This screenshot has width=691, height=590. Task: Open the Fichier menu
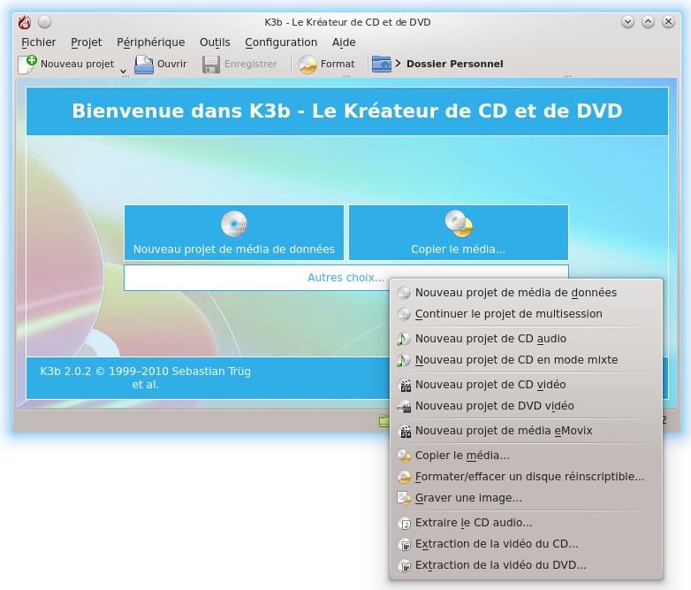click(39, 42)
